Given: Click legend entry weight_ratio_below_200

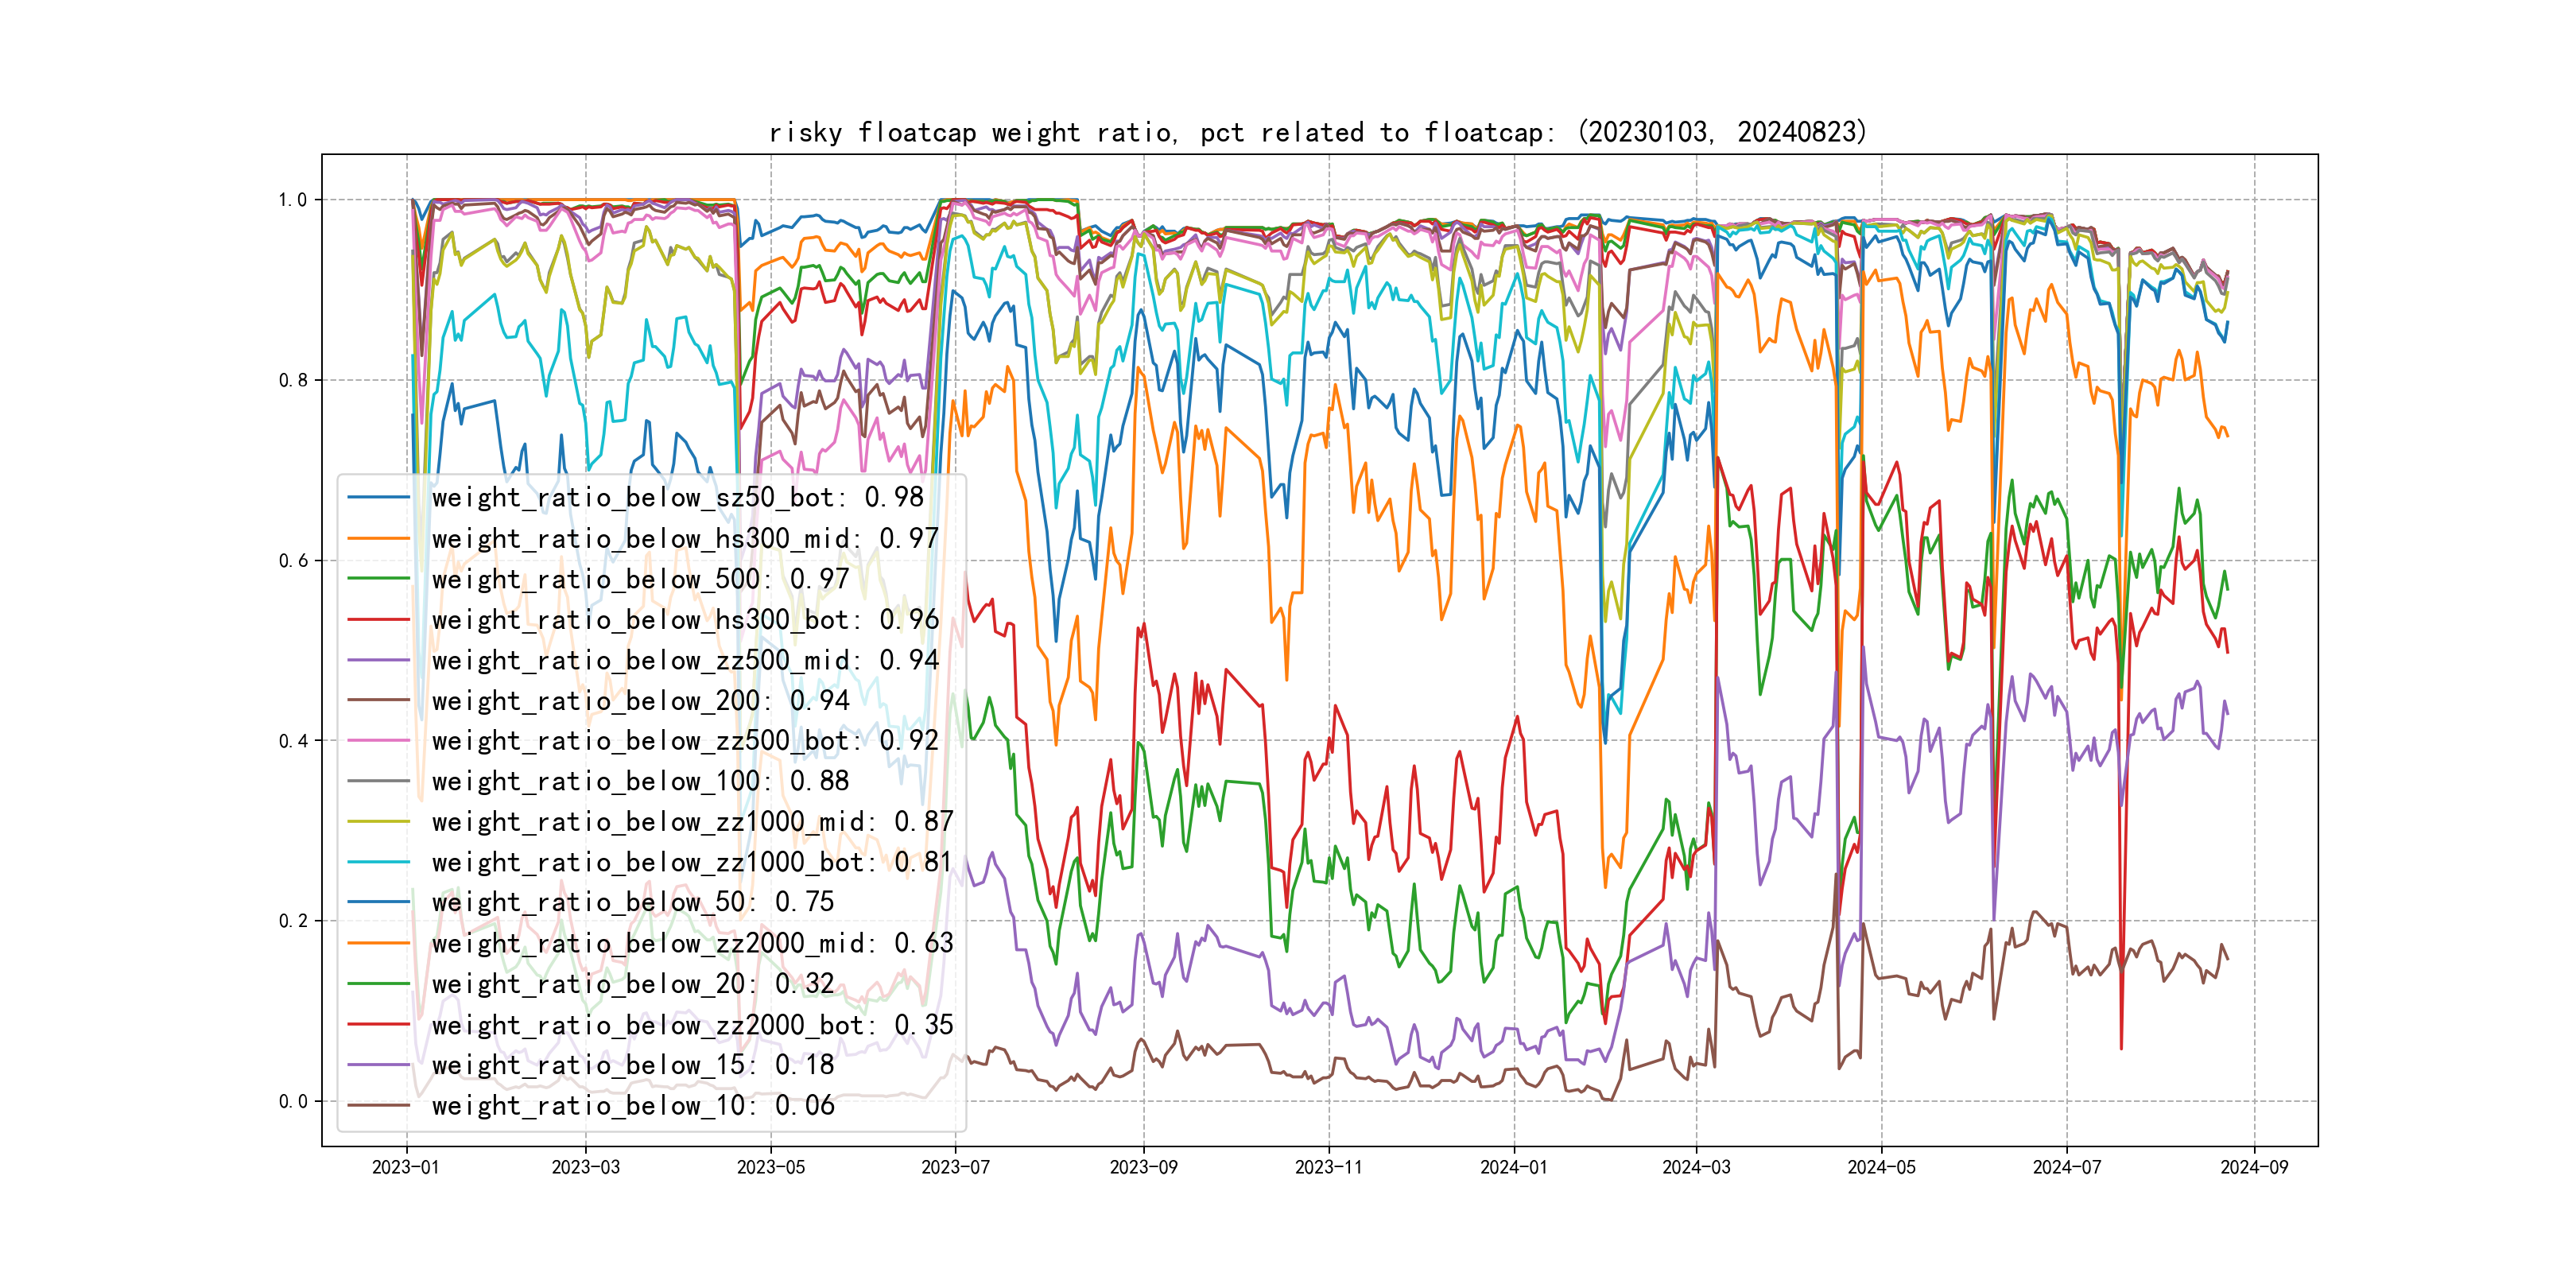Looking at the screenshot, I should click(640, 701).
